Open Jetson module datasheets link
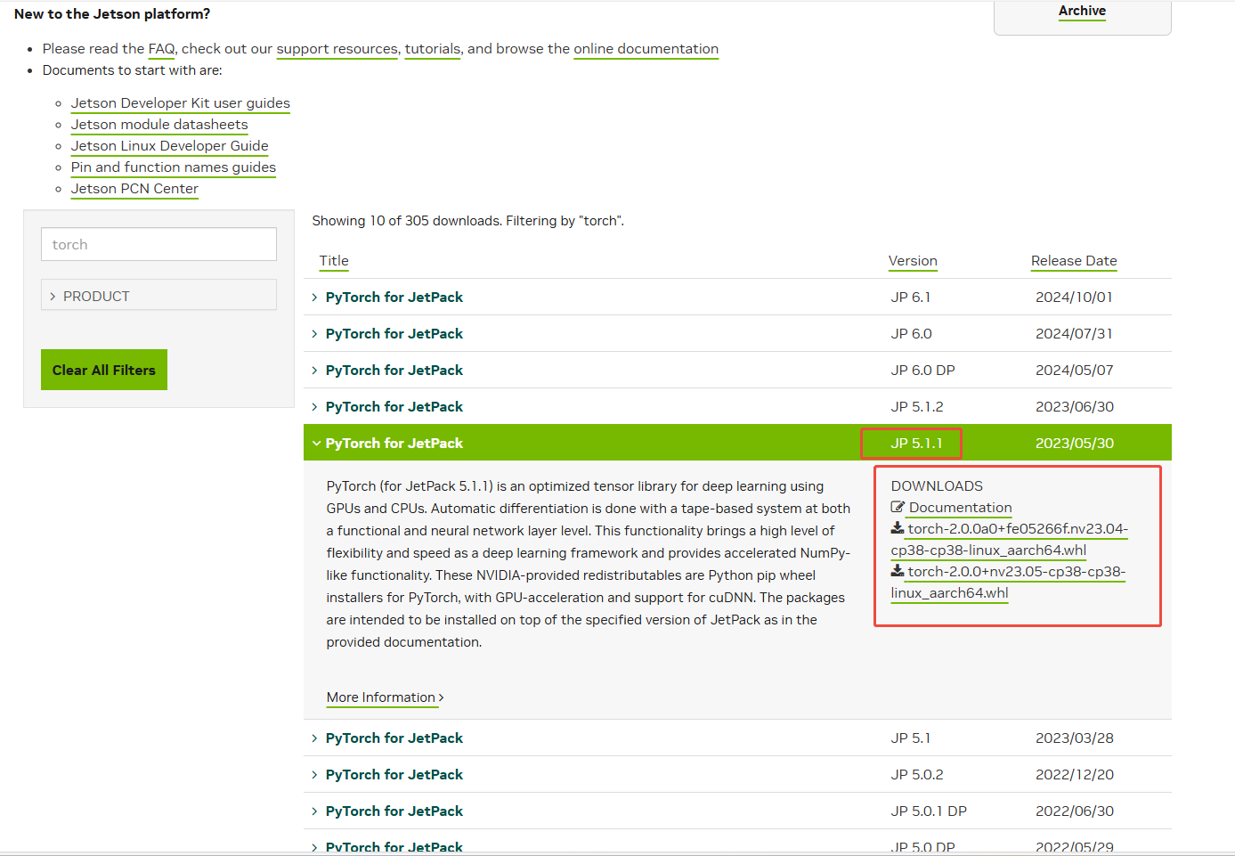The image size is (1235, 856). 159,125
